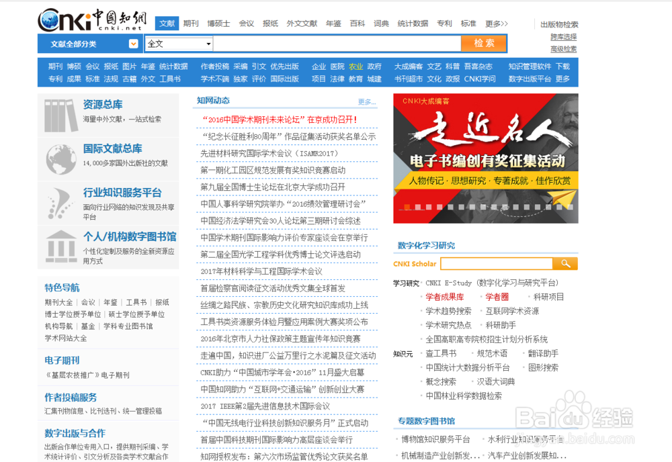Click the 走近名人 banner image
672x462 pixels.
pyautogui.click(x=486, y=158)
